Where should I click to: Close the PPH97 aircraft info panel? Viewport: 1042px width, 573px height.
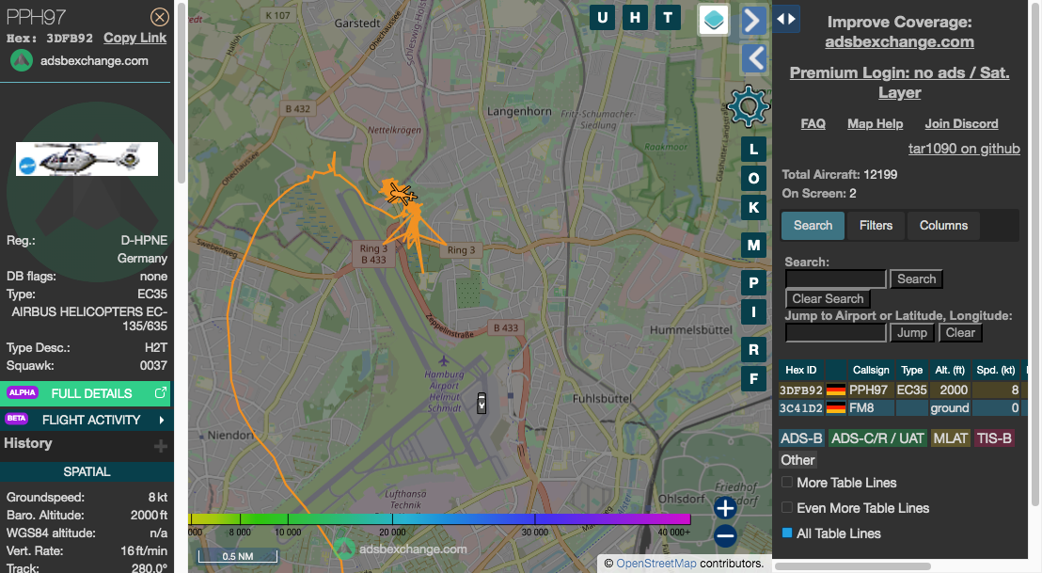160,17
